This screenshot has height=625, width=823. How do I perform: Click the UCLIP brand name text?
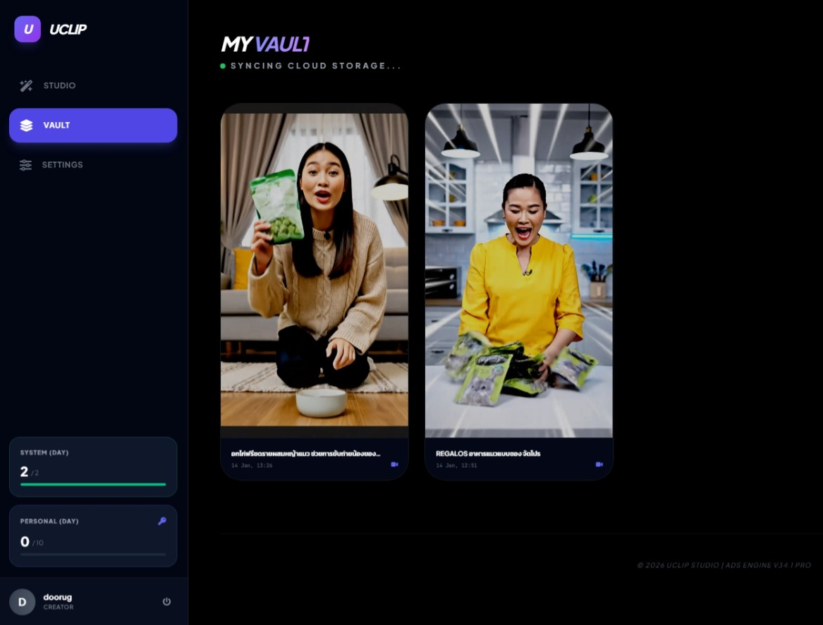(68, 30)
